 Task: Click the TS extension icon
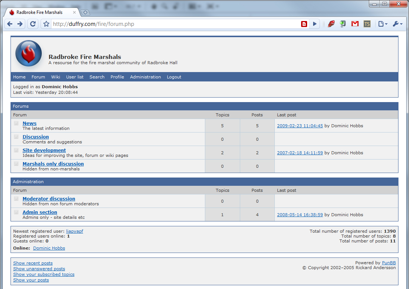point(367,24)
